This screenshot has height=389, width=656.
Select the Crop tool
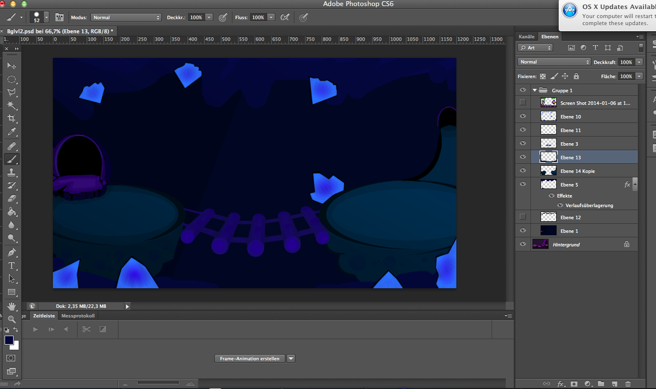click(12, 118)
